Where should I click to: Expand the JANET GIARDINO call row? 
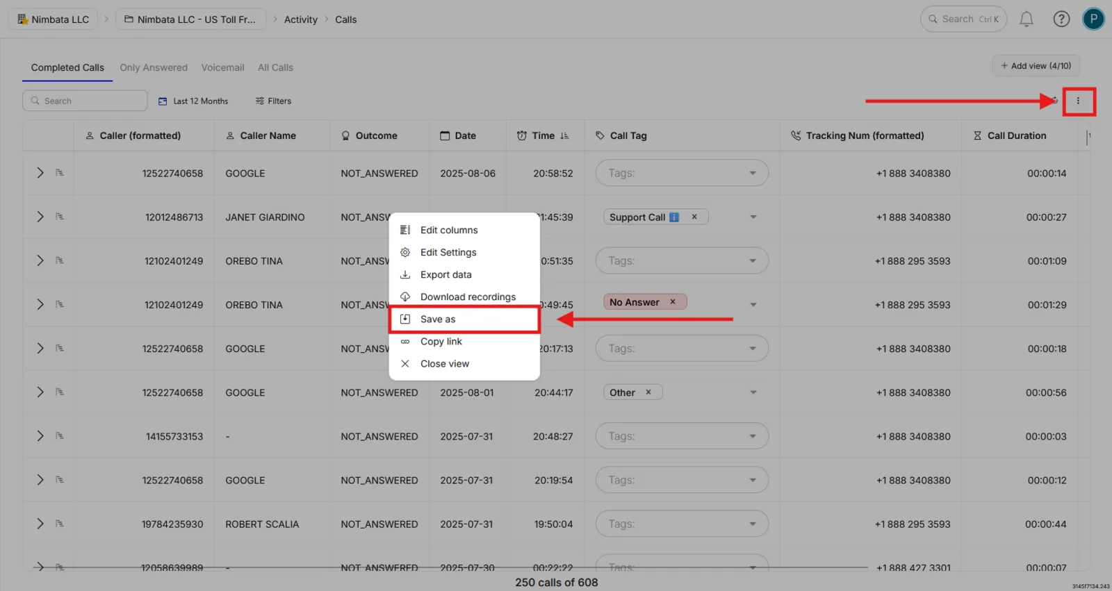coord(40,217)
